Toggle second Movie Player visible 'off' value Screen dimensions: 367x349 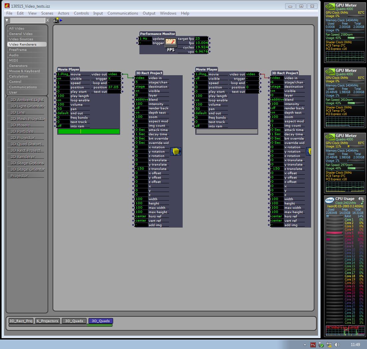point(201,79)
